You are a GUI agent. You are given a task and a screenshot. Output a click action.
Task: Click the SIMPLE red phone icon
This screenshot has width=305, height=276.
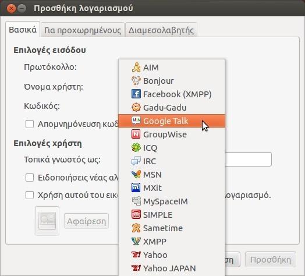[x=136, y=214]
